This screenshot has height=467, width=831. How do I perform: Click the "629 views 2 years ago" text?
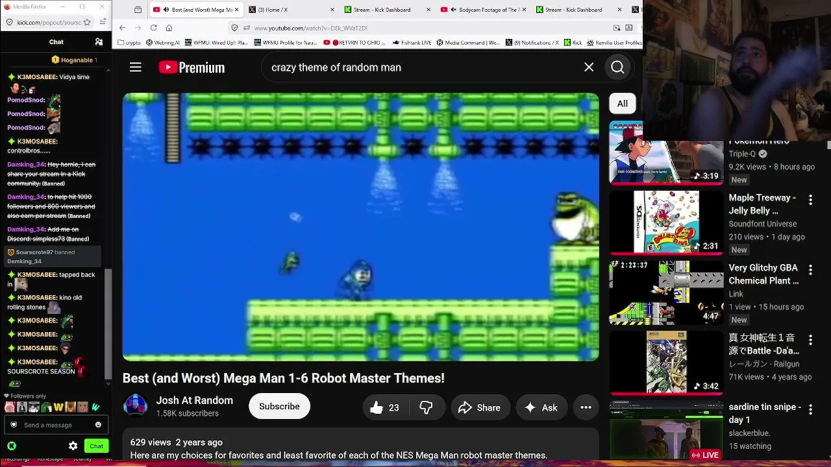pyautogui.click(x=176, y=442)
